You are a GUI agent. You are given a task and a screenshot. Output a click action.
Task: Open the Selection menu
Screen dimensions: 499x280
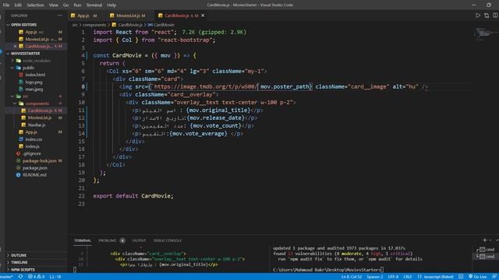35,5
